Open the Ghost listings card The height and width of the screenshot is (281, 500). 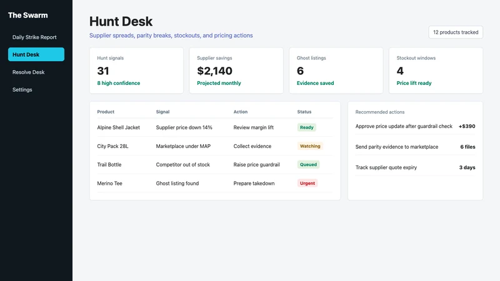point(336,71)
